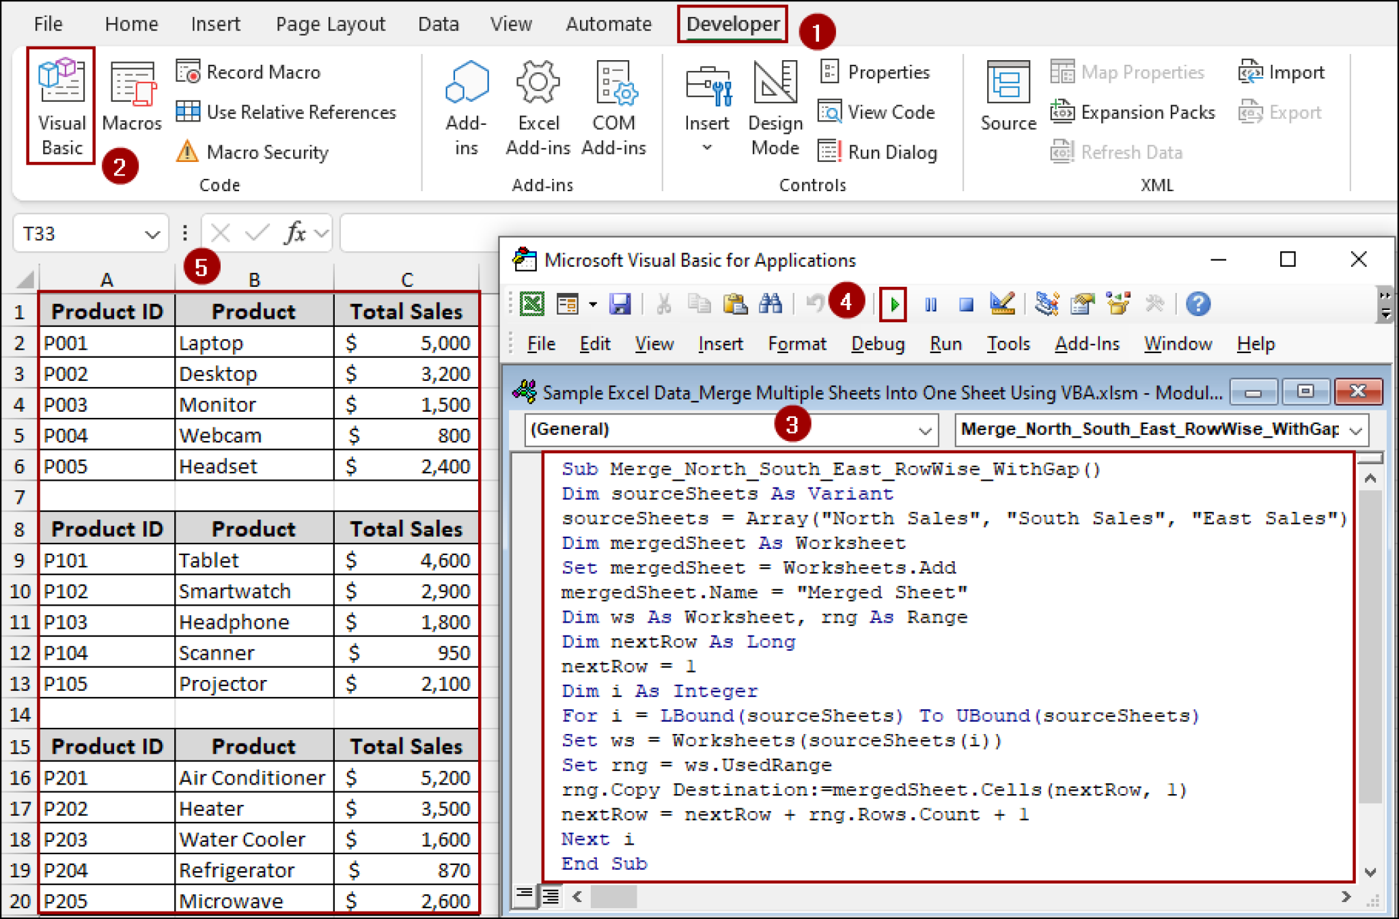Screen dimensions: 1399x919
Task: Click the Record Macro icon
Action: [189, 71]
